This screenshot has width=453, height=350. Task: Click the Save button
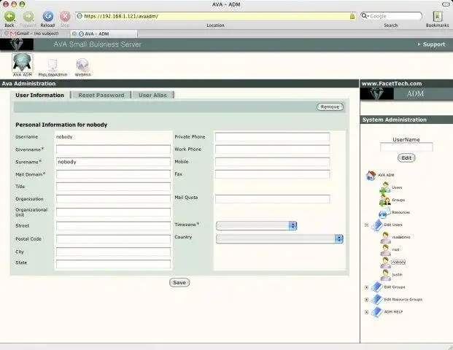pyautogui.click(x=179, y=282)
